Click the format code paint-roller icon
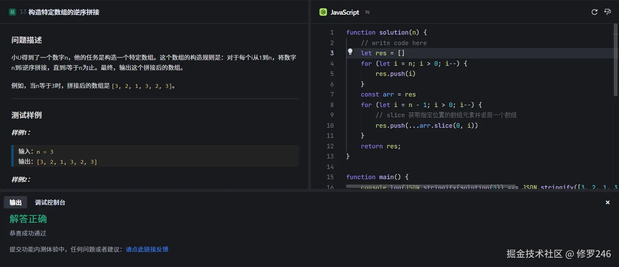The height and width of the screenshot is (267, 619). click(x=607, y=12)
